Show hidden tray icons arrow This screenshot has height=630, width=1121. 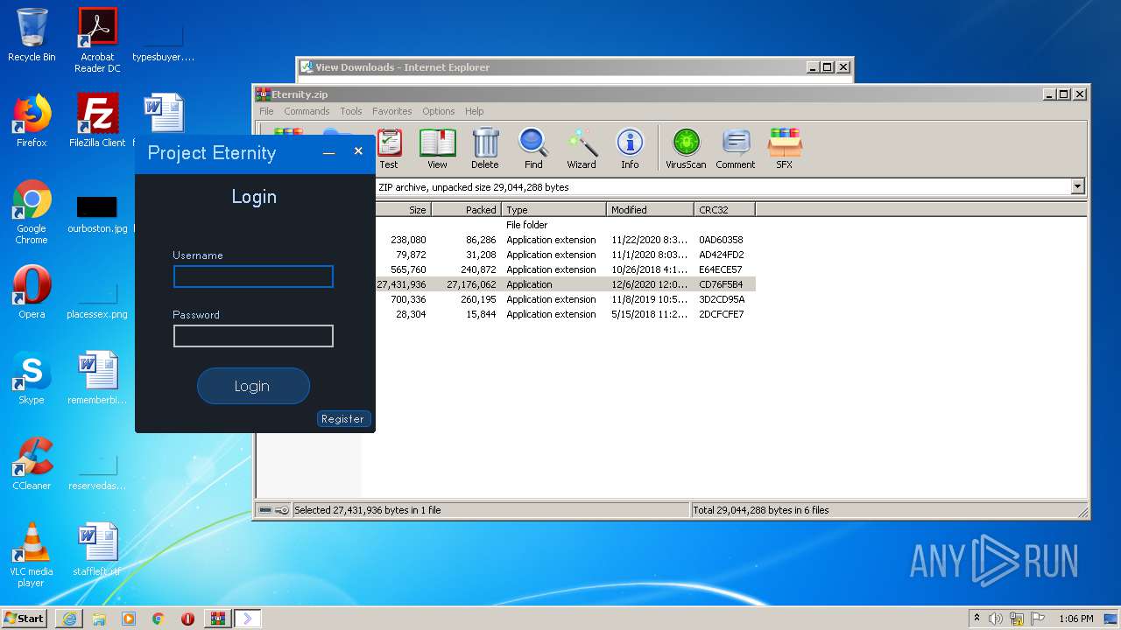[976, 618]
